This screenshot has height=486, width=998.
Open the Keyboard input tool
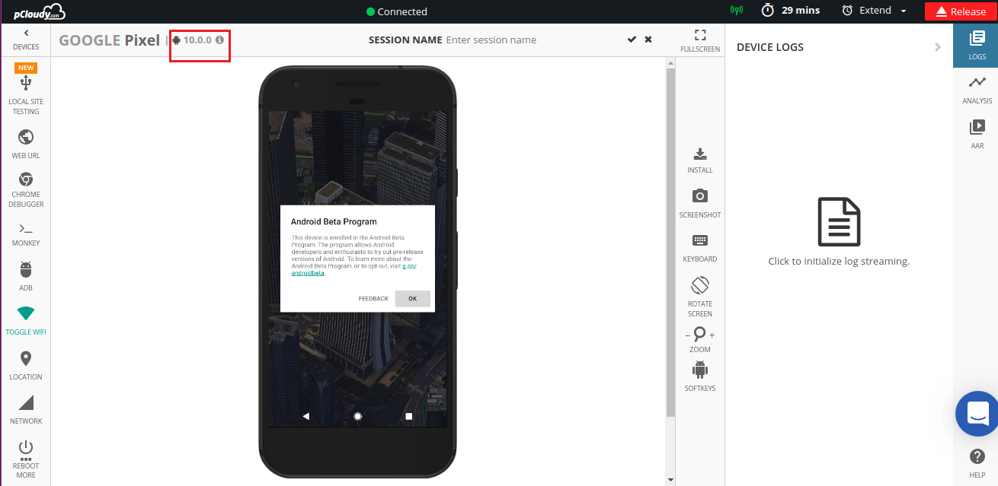click(x=700, y=248)
